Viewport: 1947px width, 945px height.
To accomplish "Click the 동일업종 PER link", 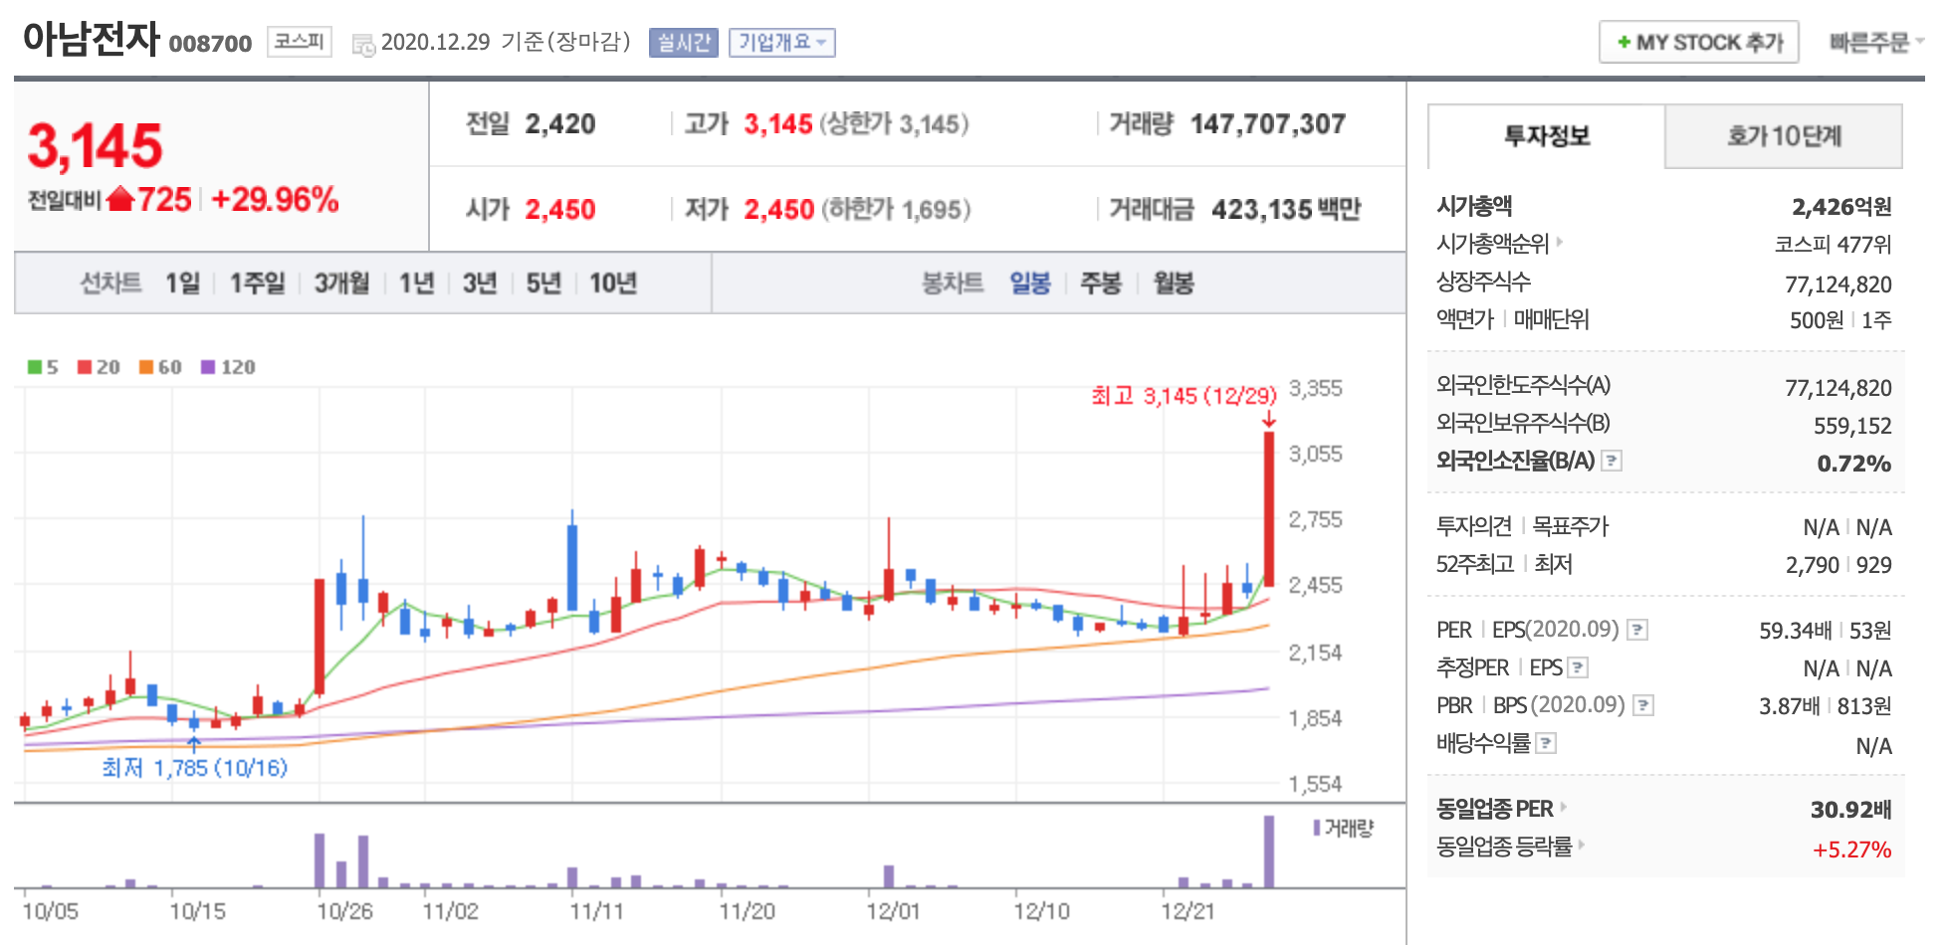I will coord(1495,808).
